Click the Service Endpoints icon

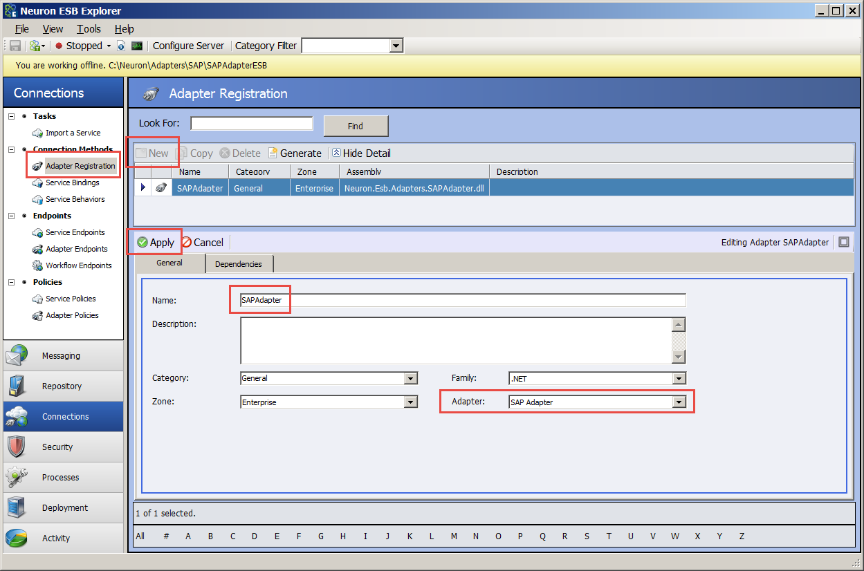click(37, 232)
